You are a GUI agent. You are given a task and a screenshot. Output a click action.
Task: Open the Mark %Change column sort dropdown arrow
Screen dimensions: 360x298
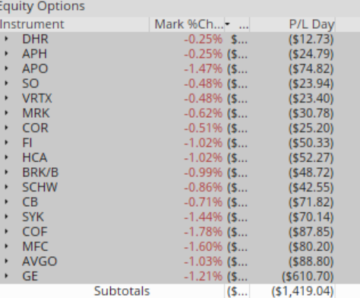[227, 24]
